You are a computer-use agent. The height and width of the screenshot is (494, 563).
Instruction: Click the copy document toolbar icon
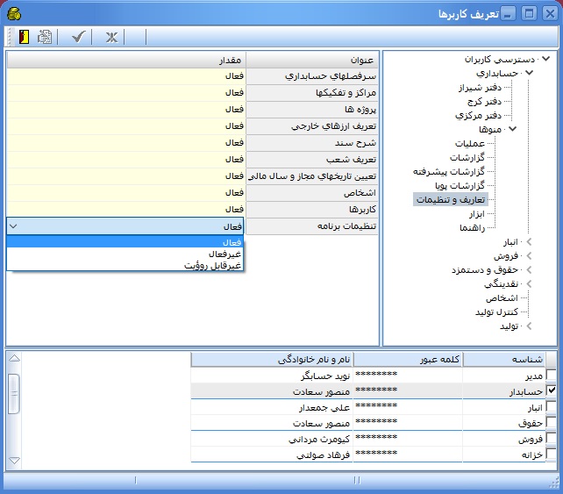44,37
